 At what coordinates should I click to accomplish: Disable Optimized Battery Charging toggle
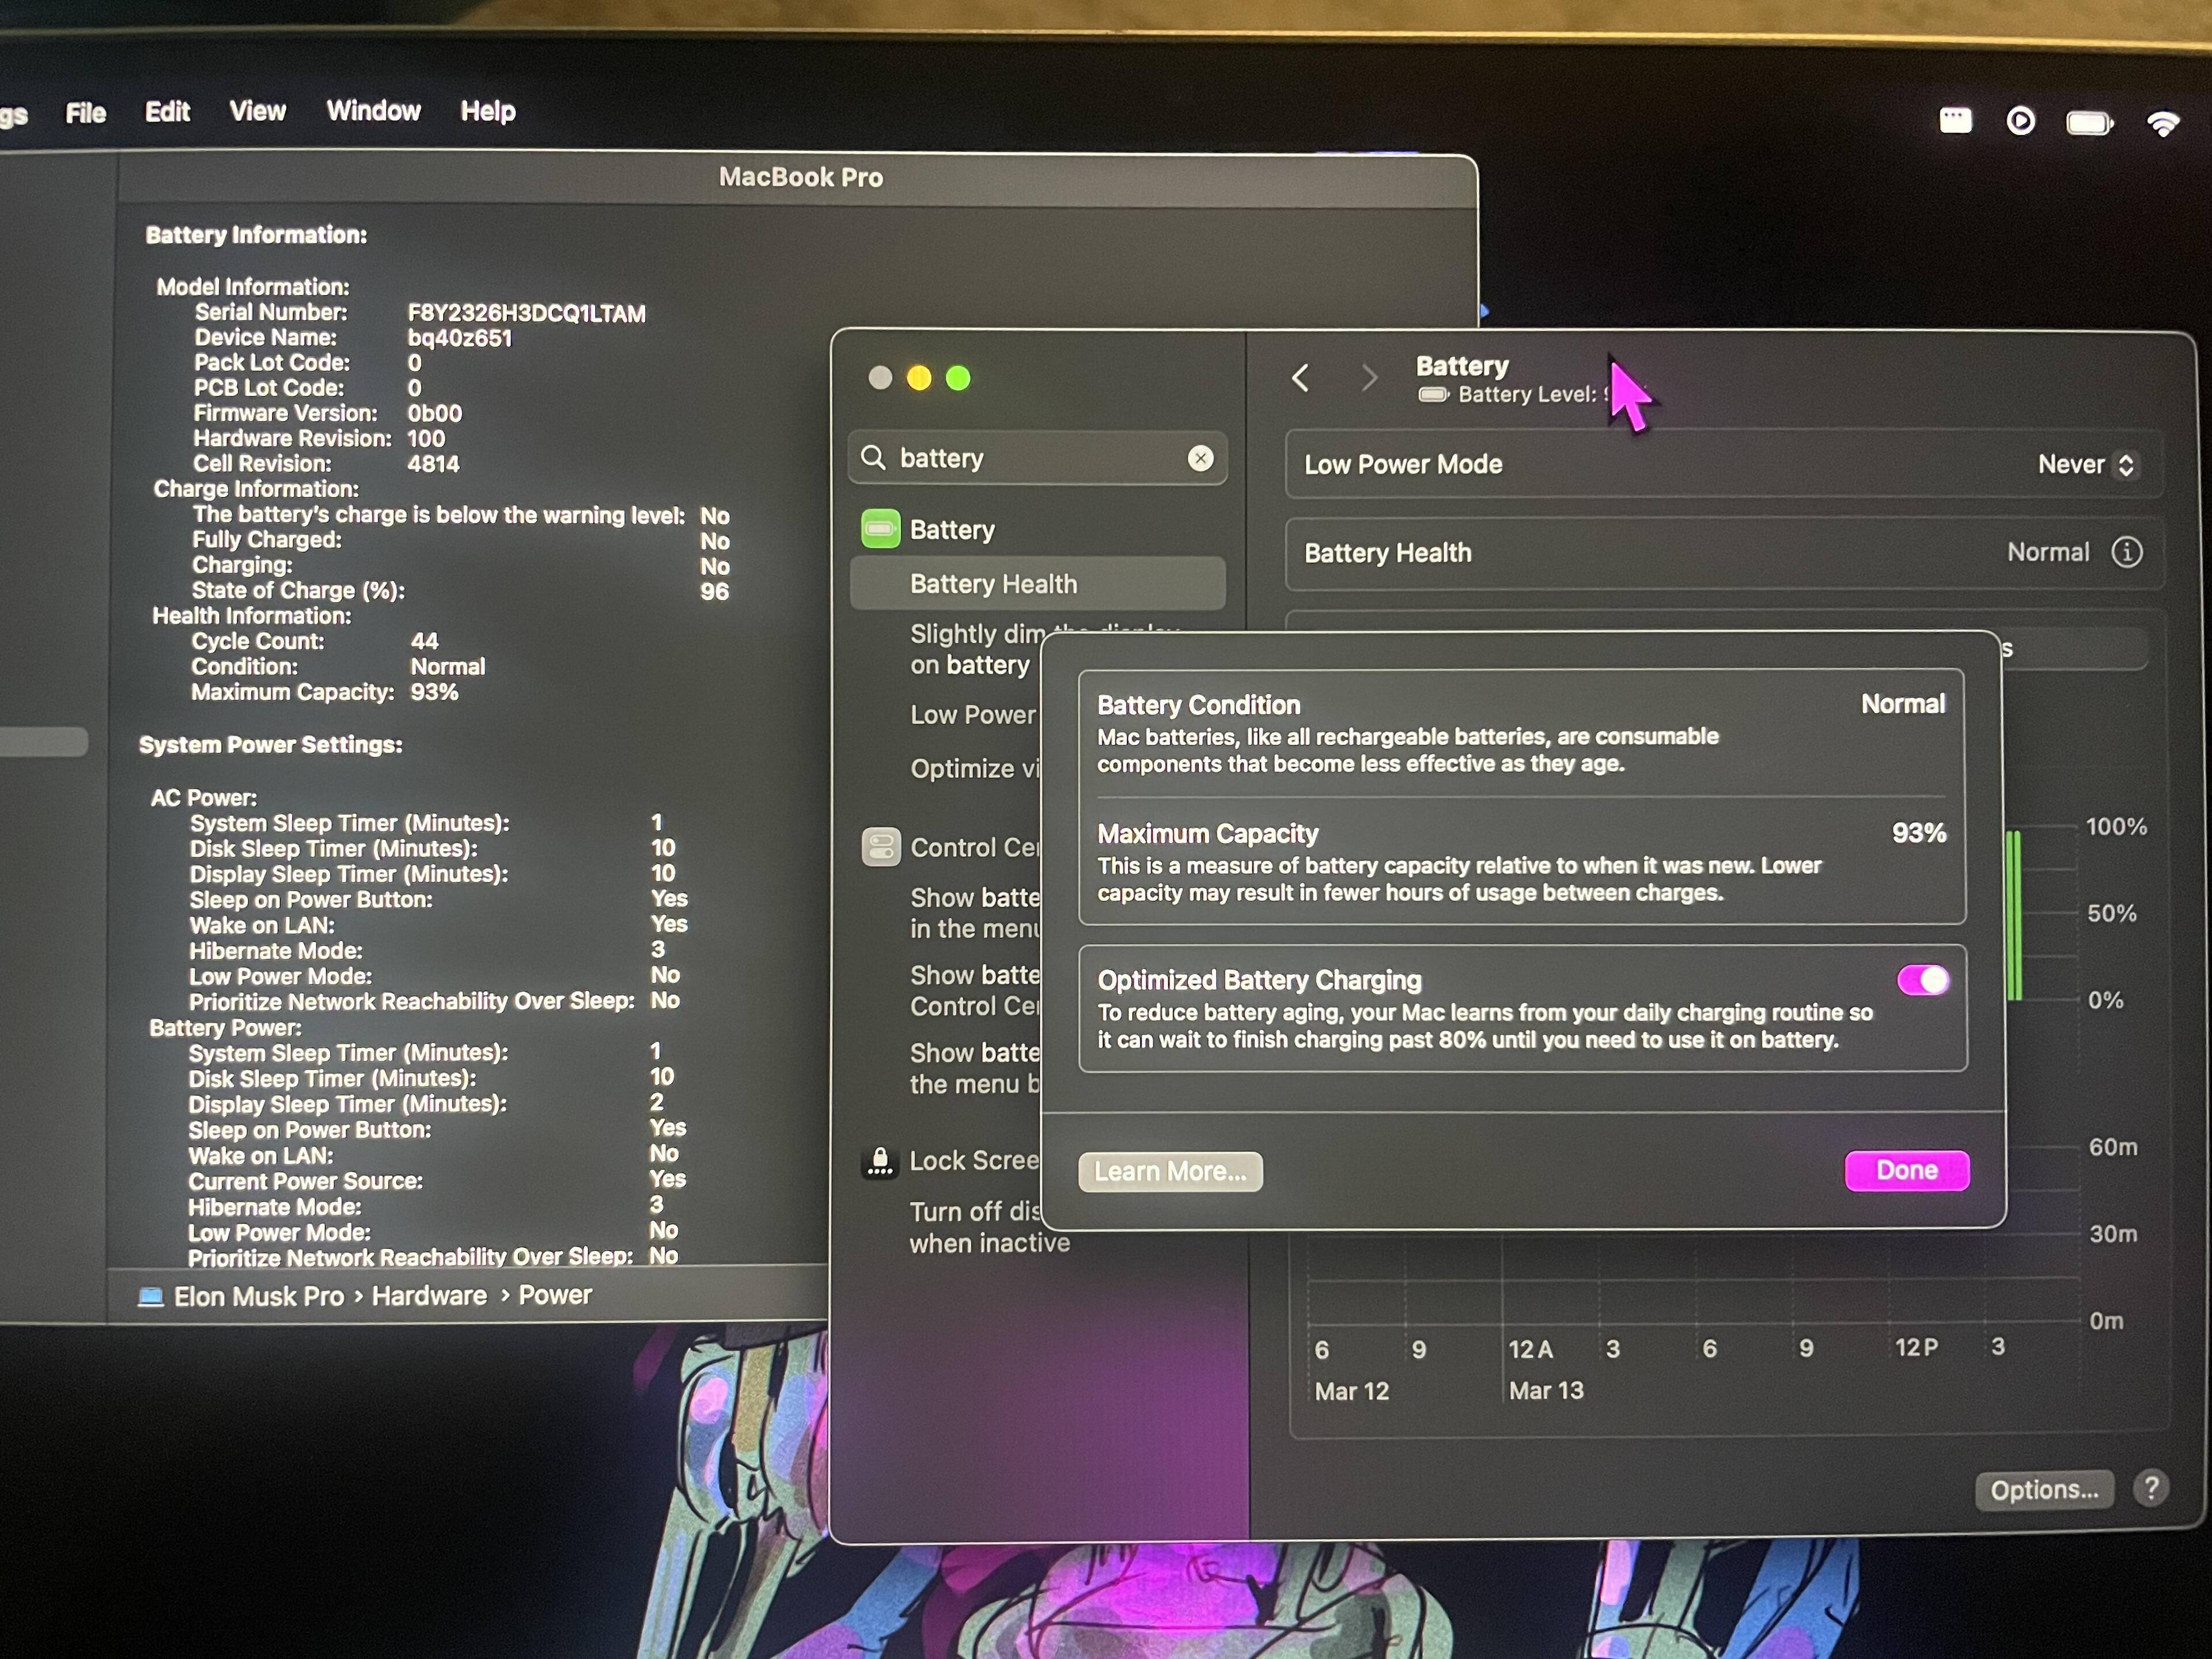coord(1922,980)
